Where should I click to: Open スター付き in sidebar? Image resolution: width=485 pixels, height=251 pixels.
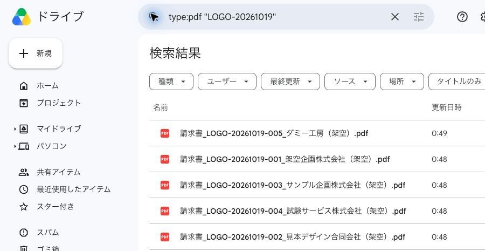tap(56, 207)
